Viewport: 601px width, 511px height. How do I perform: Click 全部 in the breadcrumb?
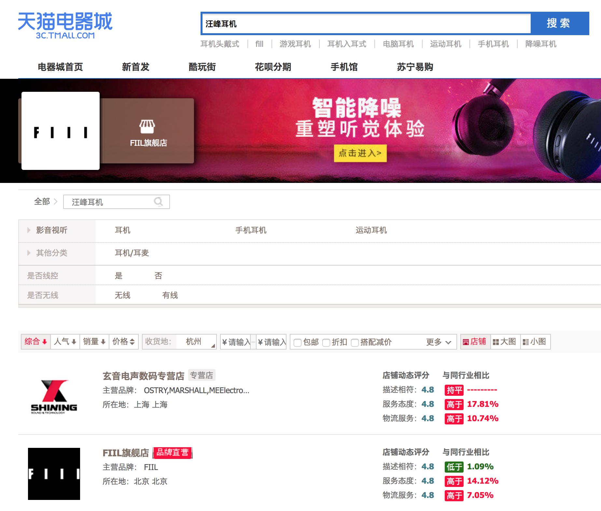click(42, 201)
